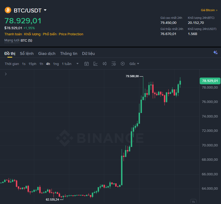
Task: Click the Phổ biến tag
Action: click(50, 34)
